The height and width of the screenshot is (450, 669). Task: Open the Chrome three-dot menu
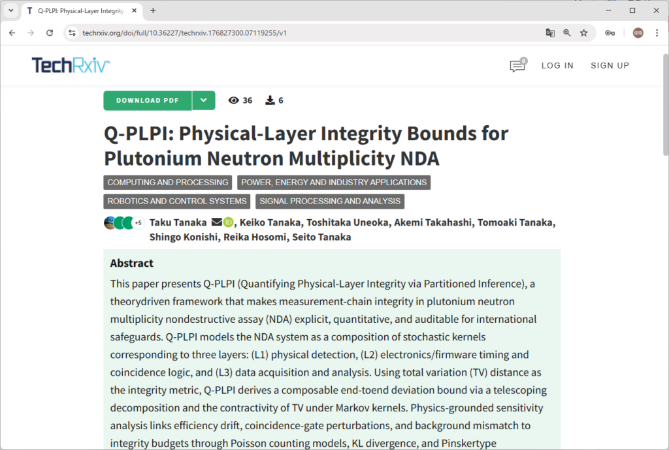point(657,33)
